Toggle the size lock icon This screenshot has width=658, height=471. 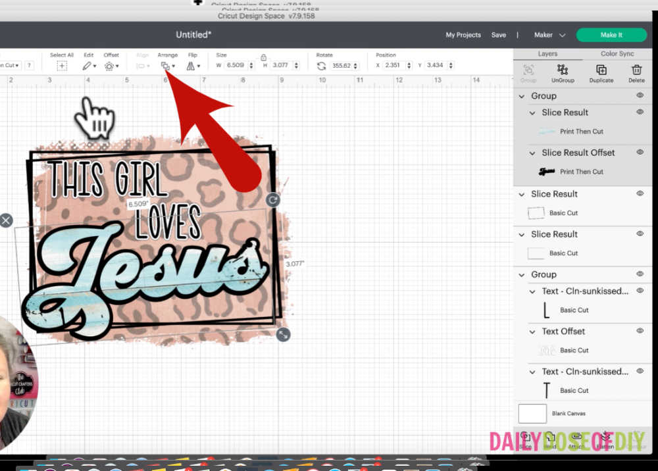tap(264, 59)
